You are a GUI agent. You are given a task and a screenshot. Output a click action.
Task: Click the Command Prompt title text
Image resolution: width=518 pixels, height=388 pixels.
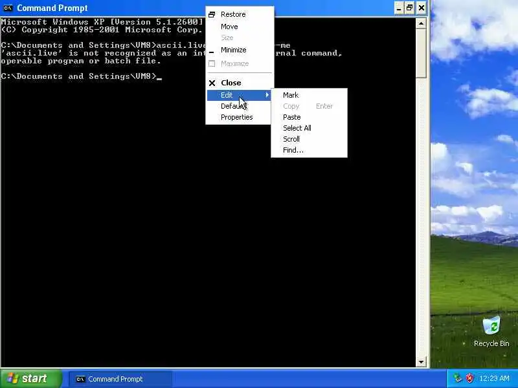pos(52,8)
